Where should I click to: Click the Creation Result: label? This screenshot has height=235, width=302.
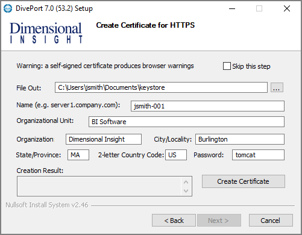click(x=40, y=171)
